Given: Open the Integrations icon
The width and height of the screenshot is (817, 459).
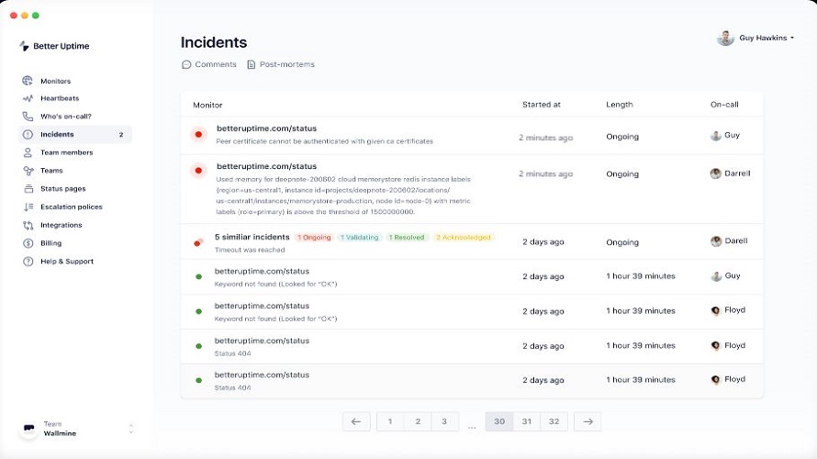Looking at the screenshot, I should [28, 225].
